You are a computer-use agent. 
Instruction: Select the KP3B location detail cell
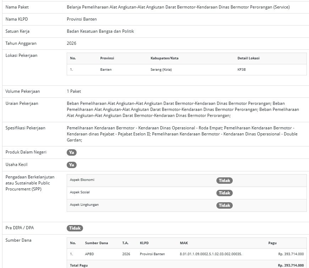click(x=241, y=70)
